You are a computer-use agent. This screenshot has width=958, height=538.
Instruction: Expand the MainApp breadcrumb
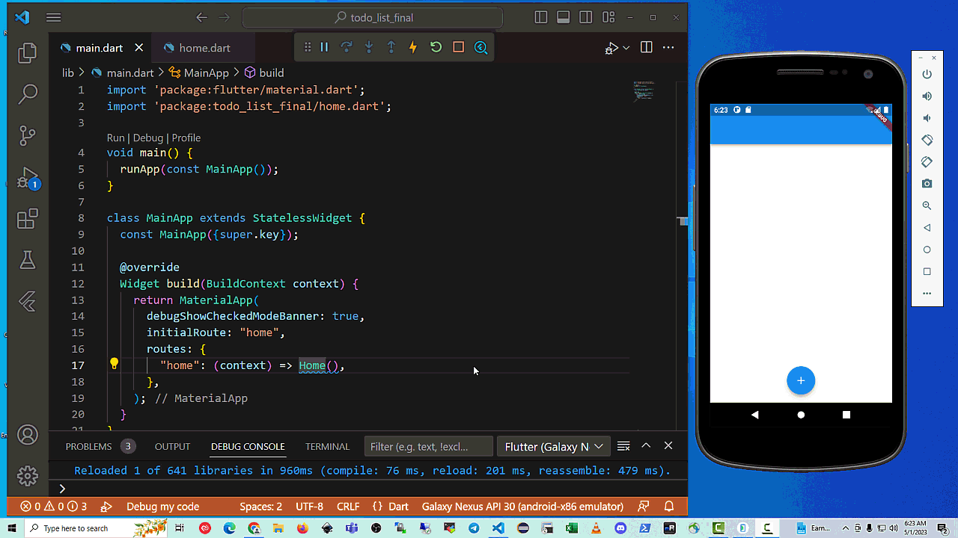[199, 72]
